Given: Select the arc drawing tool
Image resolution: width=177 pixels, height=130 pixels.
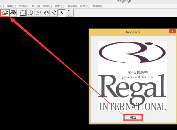Looking at the screenshot, I should coord(69,13).
